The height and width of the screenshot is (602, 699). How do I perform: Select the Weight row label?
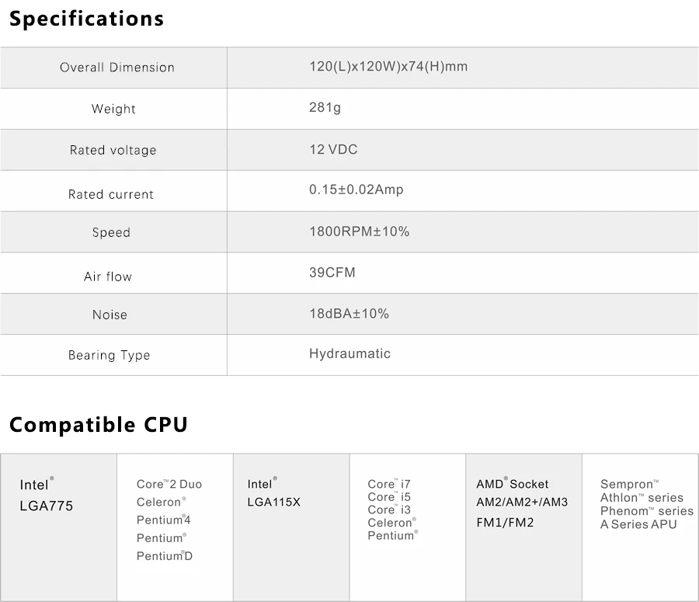[x=113, y=109]
